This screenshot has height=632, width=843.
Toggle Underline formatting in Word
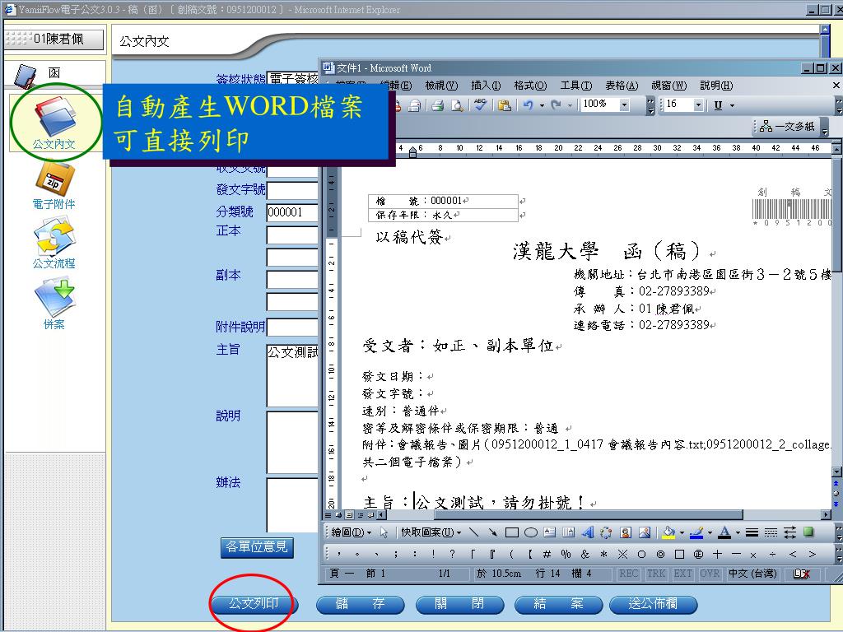(718, 105)
